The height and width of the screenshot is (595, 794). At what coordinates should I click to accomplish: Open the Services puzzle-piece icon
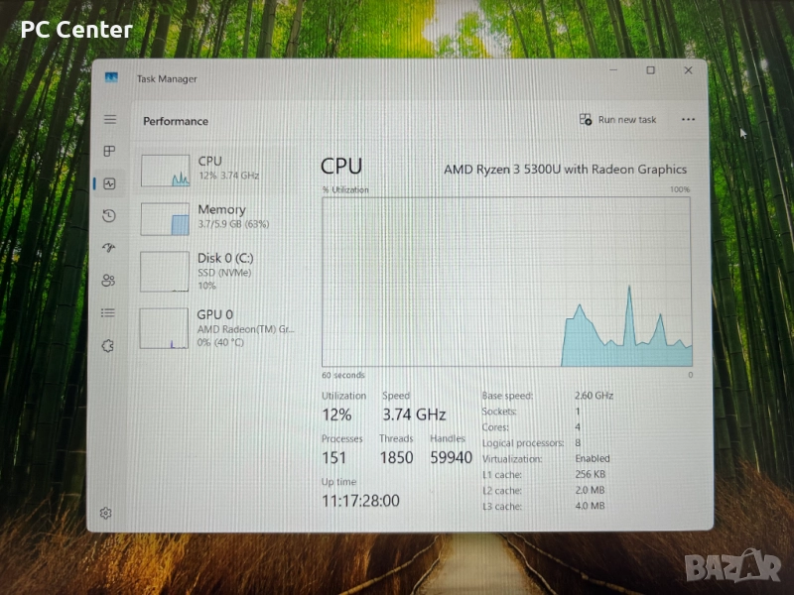108,346
